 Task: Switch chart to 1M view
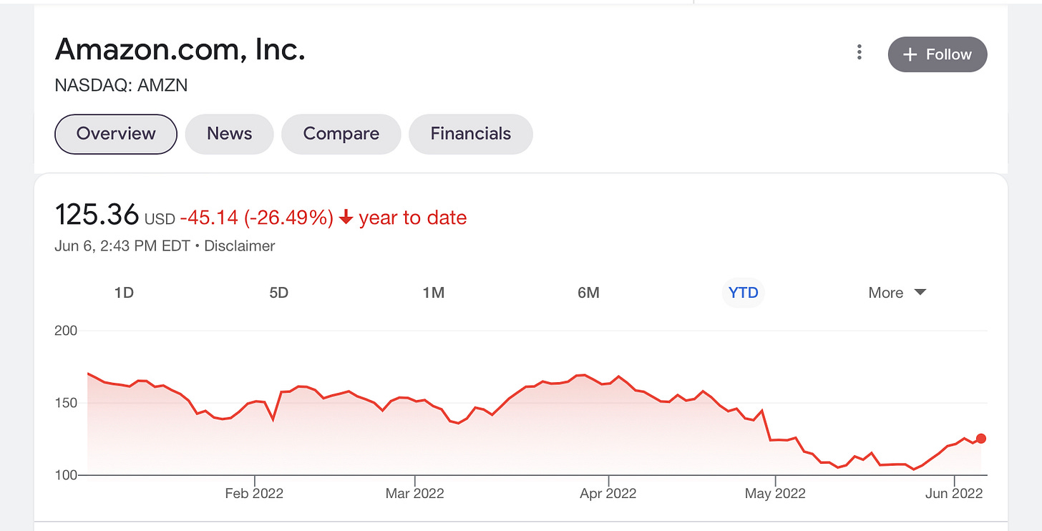(x=434, y=292)
